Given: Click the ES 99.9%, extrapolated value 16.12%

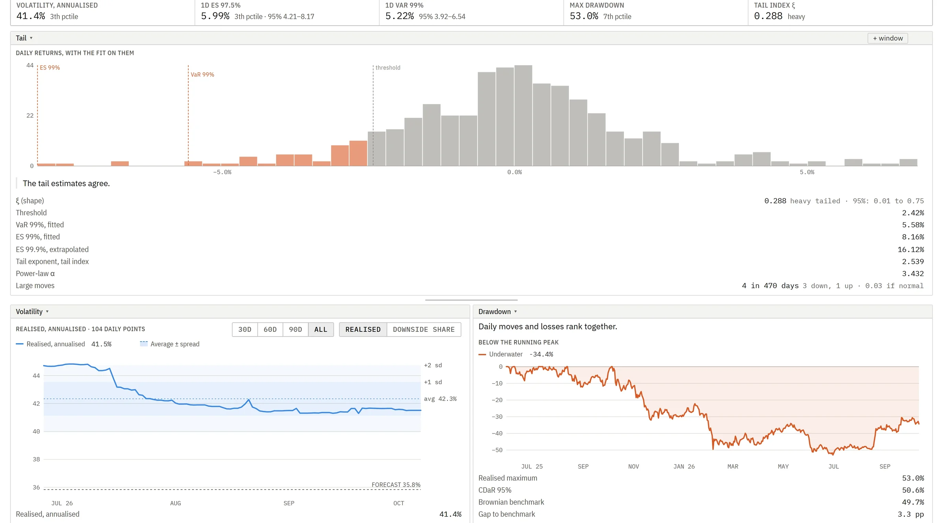Looking at the screenshot, I should [911, 250].
